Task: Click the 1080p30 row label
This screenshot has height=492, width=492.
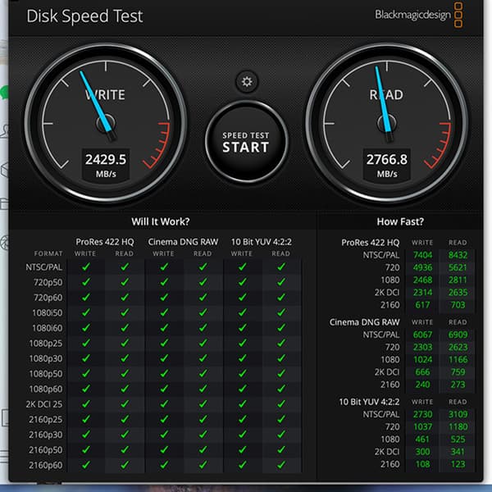Action: click(46, 358)
